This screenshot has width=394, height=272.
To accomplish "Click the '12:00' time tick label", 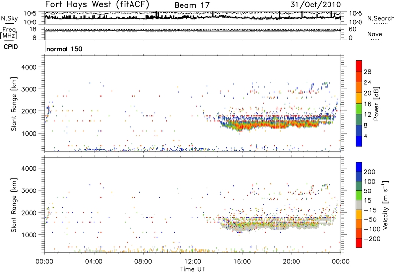I will coord(193,262).
